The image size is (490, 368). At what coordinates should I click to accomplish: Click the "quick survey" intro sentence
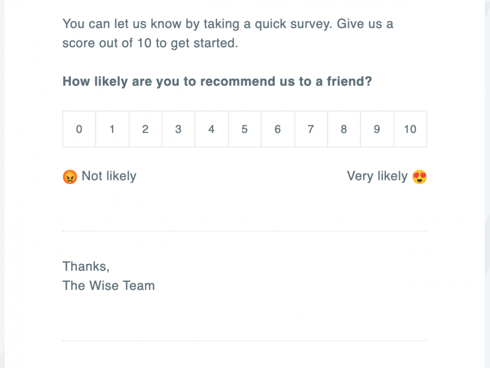tap(228, 24)
